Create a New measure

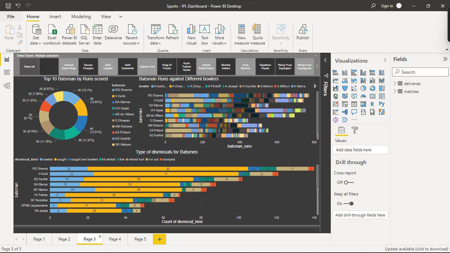pos(242,35)
